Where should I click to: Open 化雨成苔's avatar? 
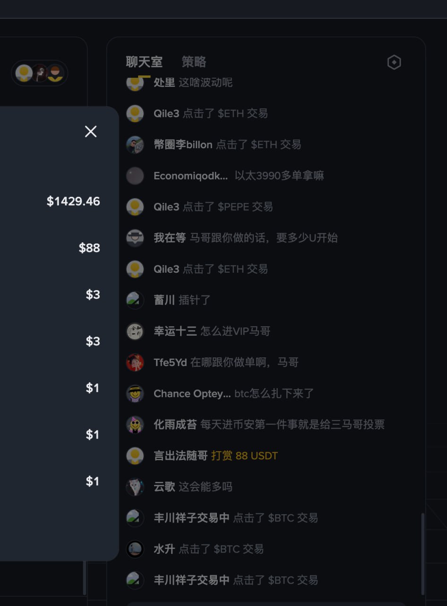pos(135,425)
